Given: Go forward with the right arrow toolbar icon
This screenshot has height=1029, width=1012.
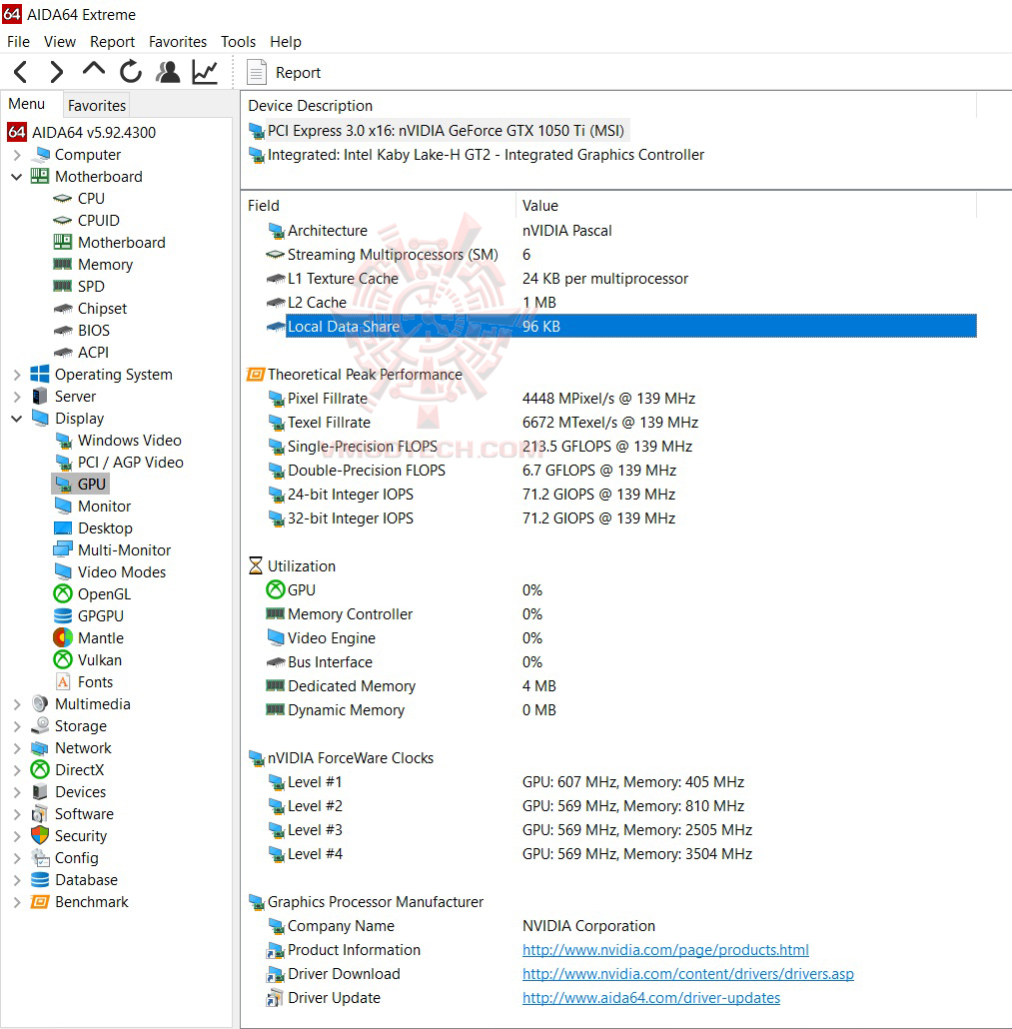Looking at the screenshot, I should pos(57,72).
